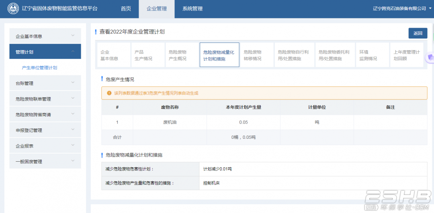Image resolution: width=434 pixels, height=213 pixels.
Task: Click the row number 1 cell
Action: (117, 122)
